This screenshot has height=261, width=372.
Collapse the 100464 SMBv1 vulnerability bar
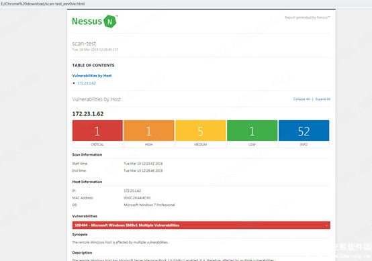point(201,225)
